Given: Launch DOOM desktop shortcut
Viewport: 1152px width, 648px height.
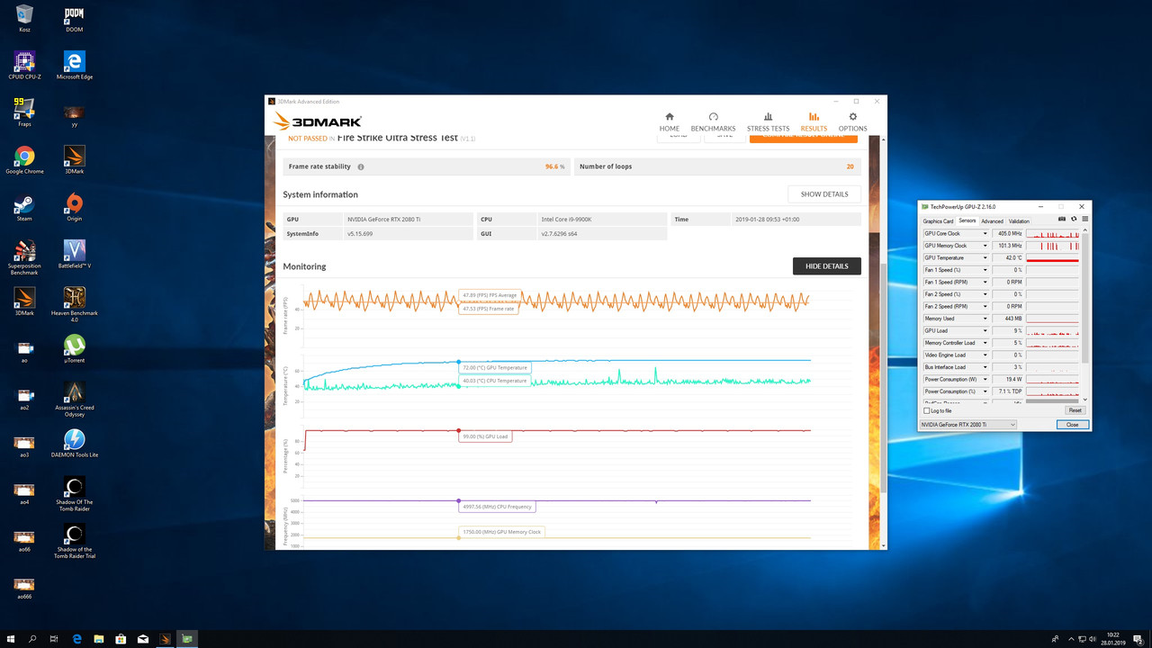Looking at the screenshot, I should (x=74, y=18).
